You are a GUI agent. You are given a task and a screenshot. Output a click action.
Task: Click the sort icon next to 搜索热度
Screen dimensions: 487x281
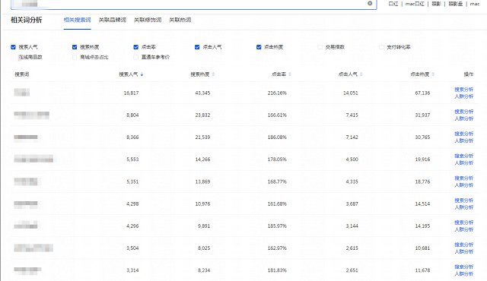coord(213,74)
